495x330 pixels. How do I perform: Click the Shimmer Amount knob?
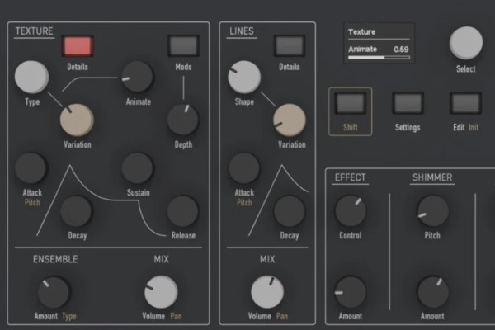(432, 292)
